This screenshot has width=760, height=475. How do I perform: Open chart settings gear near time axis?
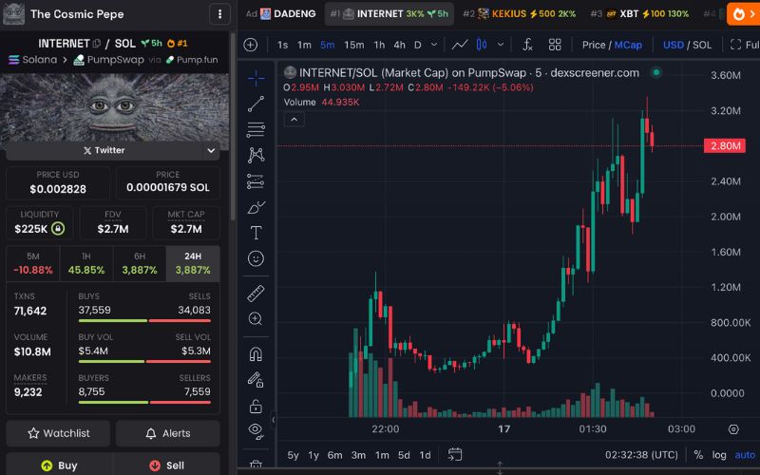point(733,429)
